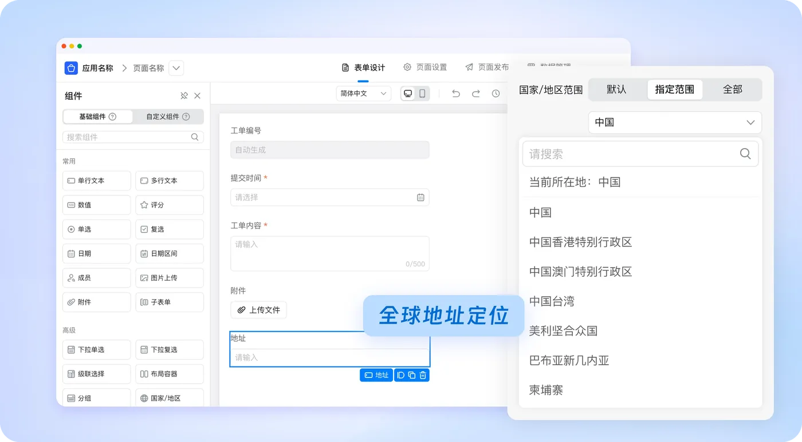This screenshot has height=442, width=802.
Task: Add the 评分 star component
Action: [x=170, y=205]
